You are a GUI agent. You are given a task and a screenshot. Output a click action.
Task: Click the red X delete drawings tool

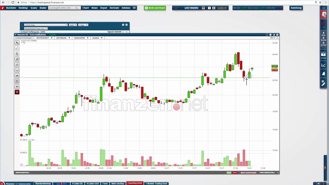(17, 92)
